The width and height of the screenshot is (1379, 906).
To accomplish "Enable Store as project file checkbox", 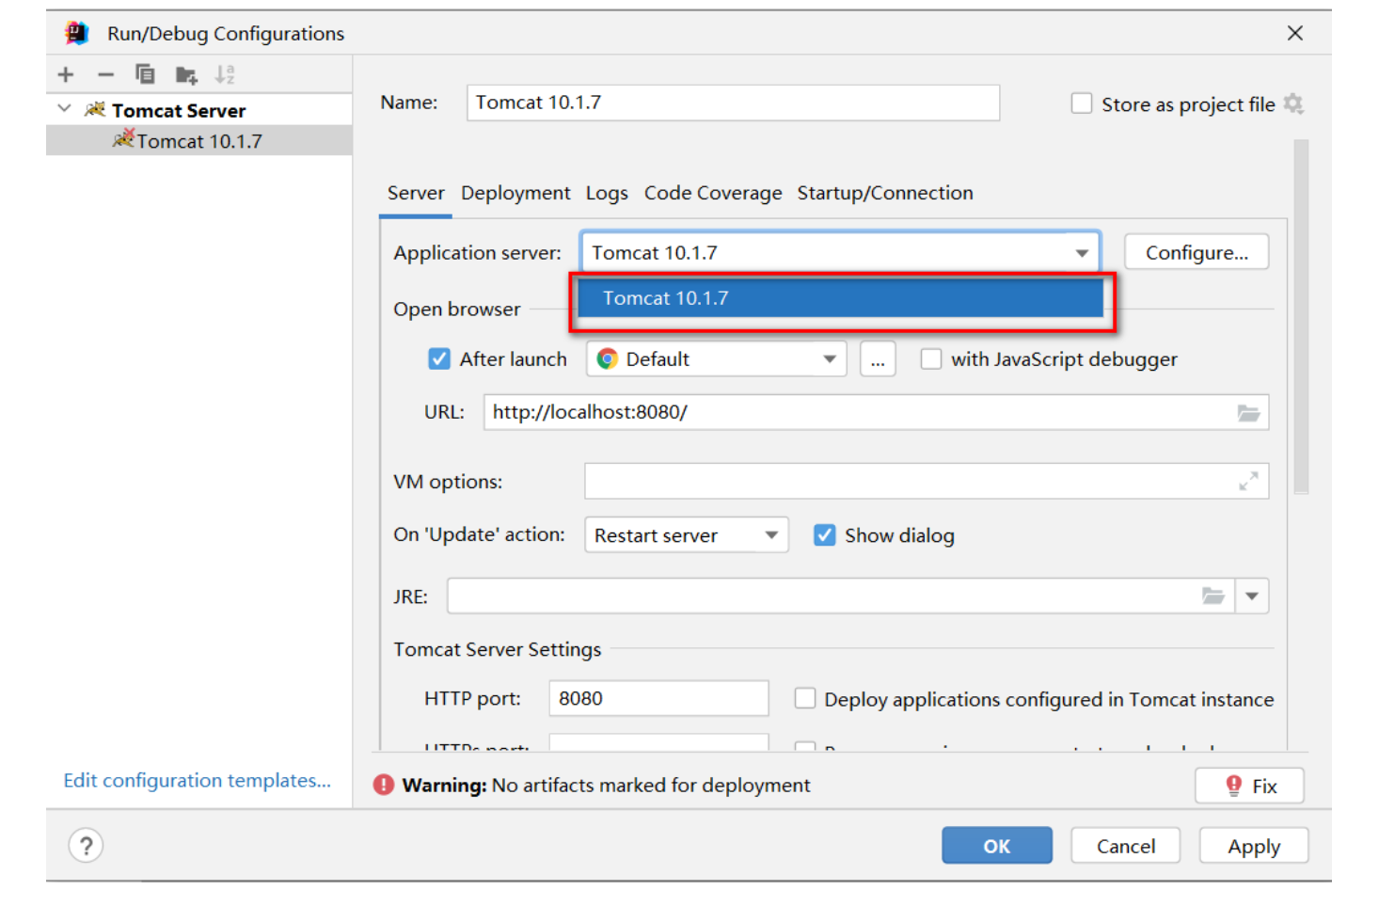I will click(1082, 103).
